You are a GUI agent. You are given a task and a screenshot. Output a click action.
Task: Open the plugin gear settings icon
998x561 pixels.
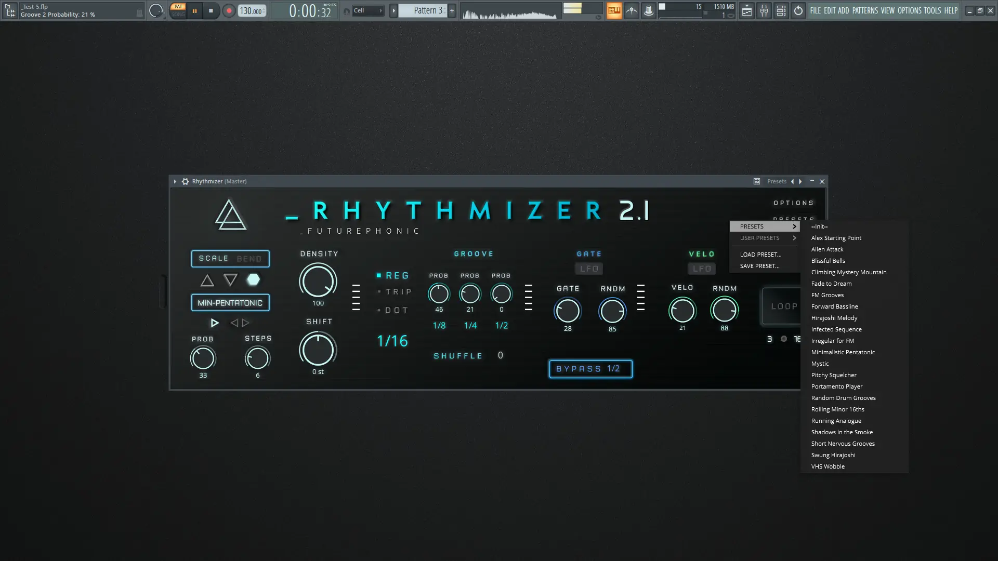pos(185,181)
